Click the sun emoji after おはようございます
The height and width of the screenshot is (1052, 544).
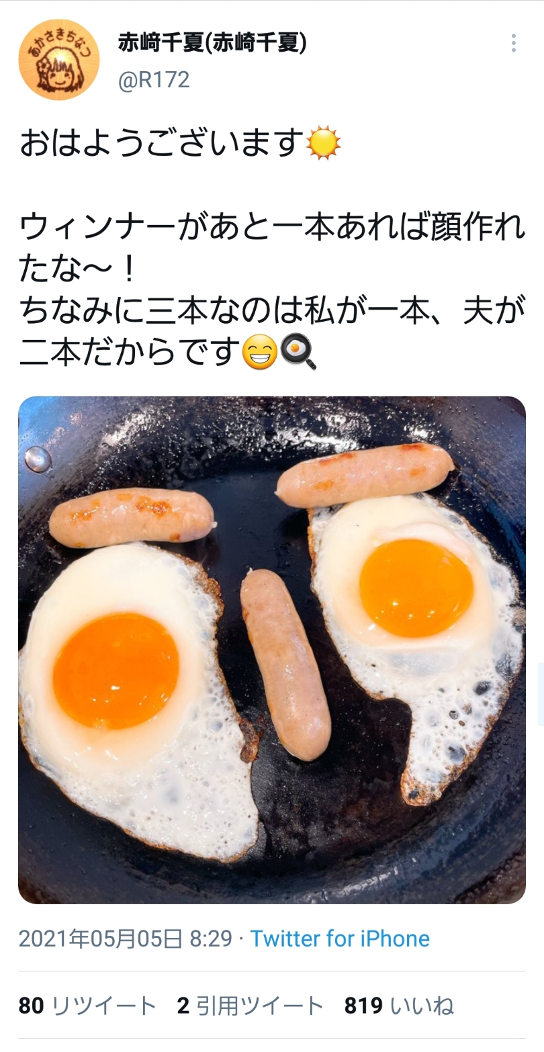pyautogui.click(x=324, y=142)
